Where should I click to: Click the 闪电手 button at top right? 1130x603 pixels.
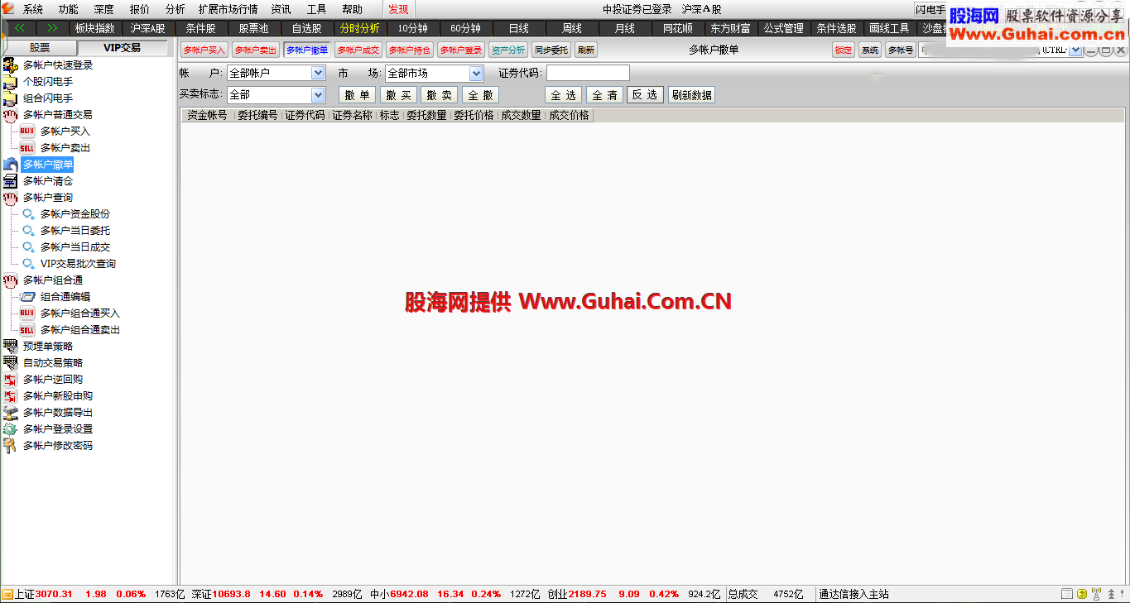pos(930,10)
